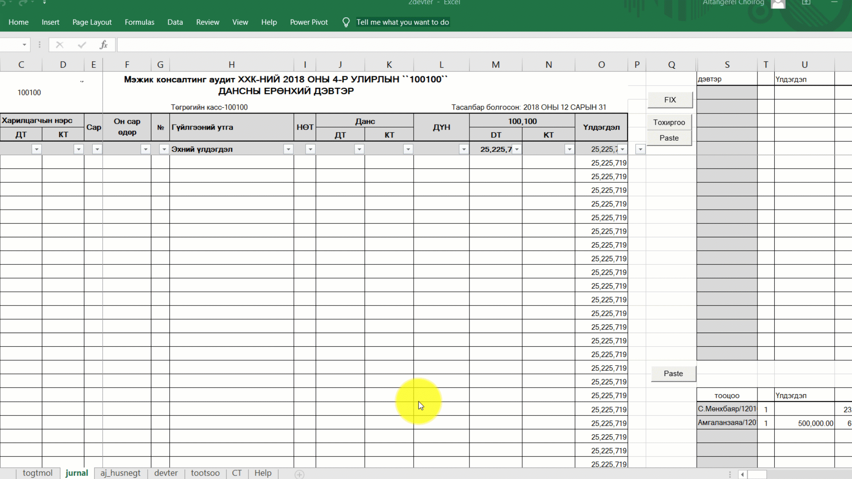Add a new sheet with plus icon
Viewport: 852px width, 479px height.
click(x=300, y=475)
